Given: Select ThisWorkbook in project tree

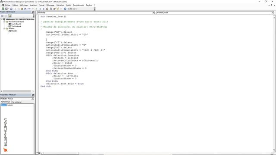Looking at the screenshot, I should [x=16, y=26].
